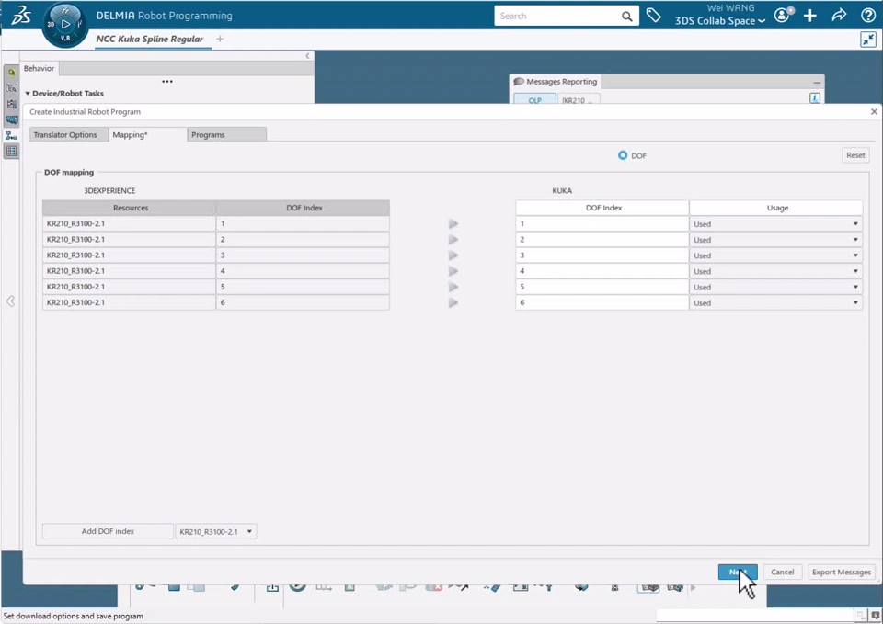Click the Reset button
This screenshot has width=883, height=624.
(x=855, y=155)
